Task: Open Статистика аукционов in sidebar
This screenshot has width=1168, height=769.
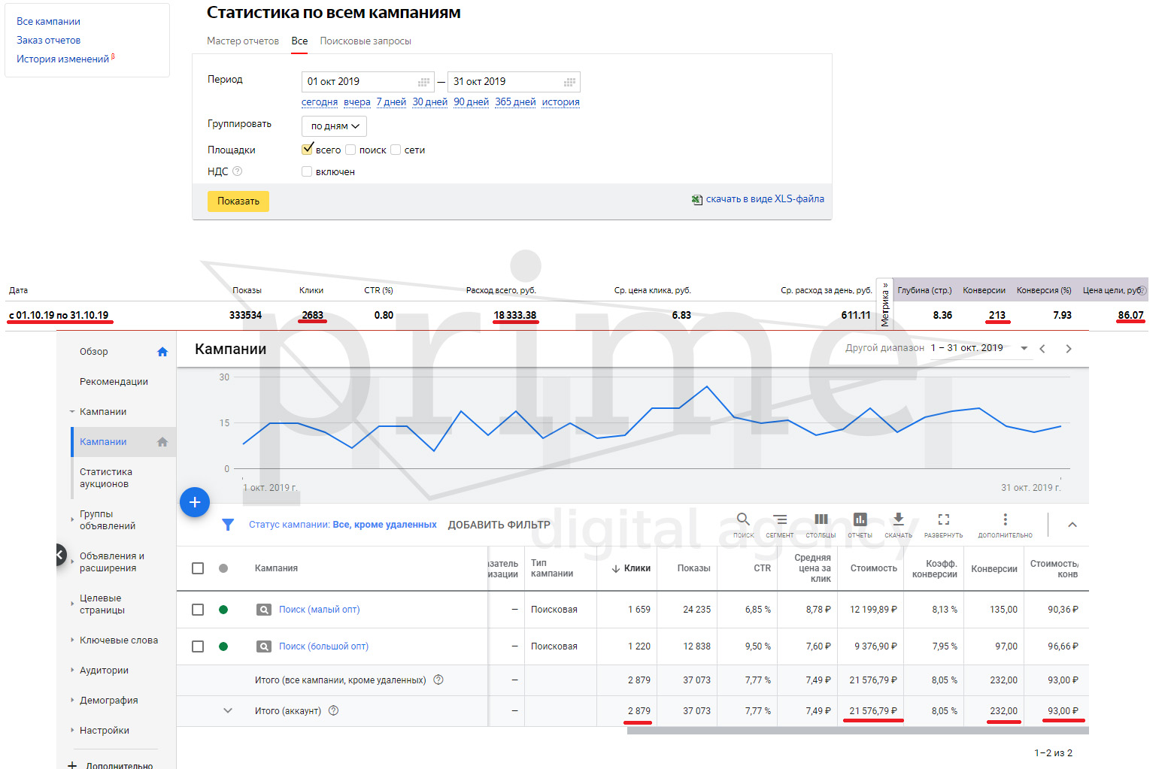Action: (106, 478)
